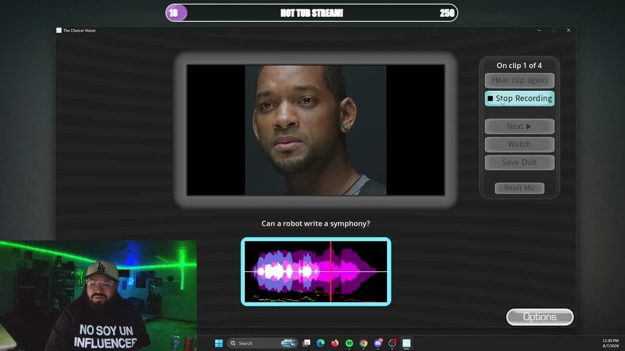Image resolution: width=625 pixels, height=351 pixels.
Task: Go to the Next clip
Action: tap(519, 126)
